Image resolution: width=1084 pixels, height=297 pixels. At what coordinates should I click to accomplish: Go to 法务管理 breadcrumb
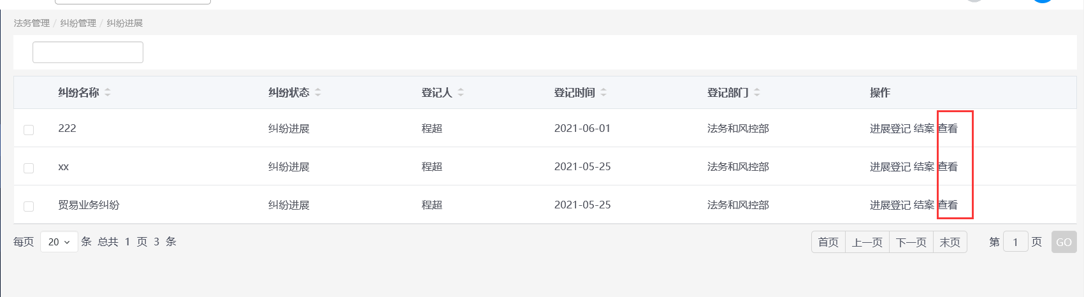coord(32,23)
